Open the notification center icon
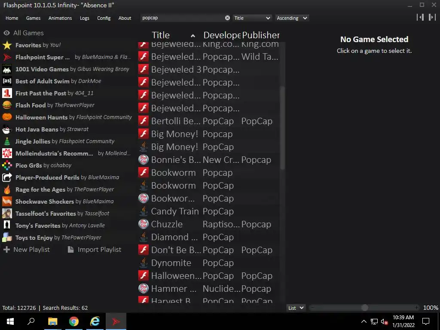The width and height of the screenshot is (440, 330). click(x=426, y=321)
